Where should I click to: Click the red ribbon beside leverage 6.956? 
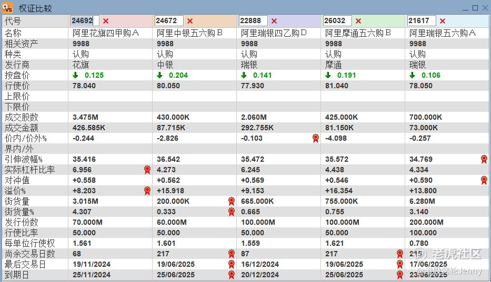[147, 170]
